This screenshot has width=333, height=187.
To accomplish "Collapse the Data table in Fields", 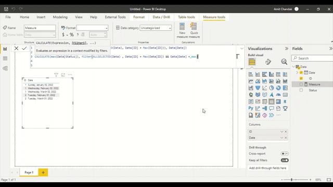I will (293, 66).
